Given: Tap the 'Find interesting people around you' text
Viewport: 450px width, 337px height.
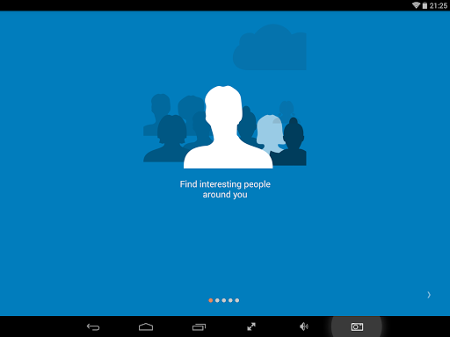Looking at the screenshot, I should coord(225,190).
